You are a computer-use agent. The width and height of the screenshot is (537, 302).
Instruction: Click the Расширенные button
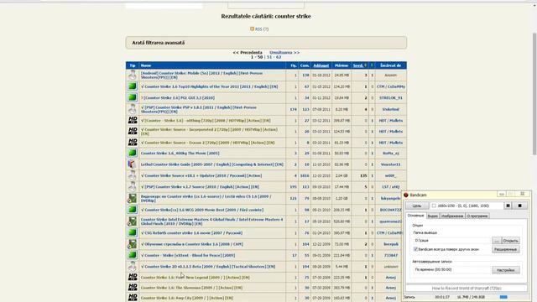[506, 249]
